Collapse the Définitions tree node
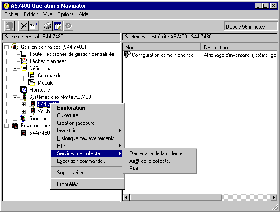 click(x=15, y=68)
